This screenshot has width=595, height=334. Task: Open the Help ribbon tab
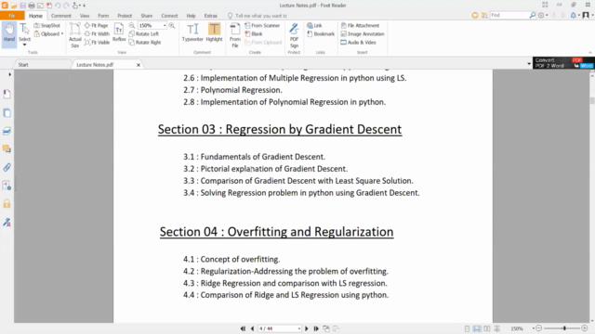(191, 16)
